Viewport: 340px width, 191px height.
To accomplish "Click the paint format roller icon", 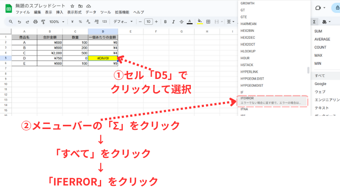I will [43, 22].
